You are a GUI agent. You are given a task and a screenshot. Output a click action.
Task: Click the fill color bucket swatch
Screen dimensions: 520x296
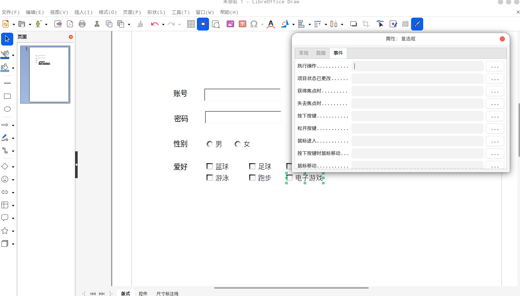(5, 68)
